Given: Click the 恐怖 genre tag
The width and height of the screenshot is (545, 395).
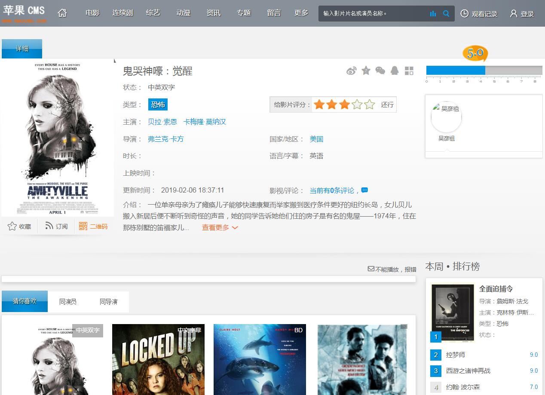Looking at the screenshot, I should tap(158, 104).
